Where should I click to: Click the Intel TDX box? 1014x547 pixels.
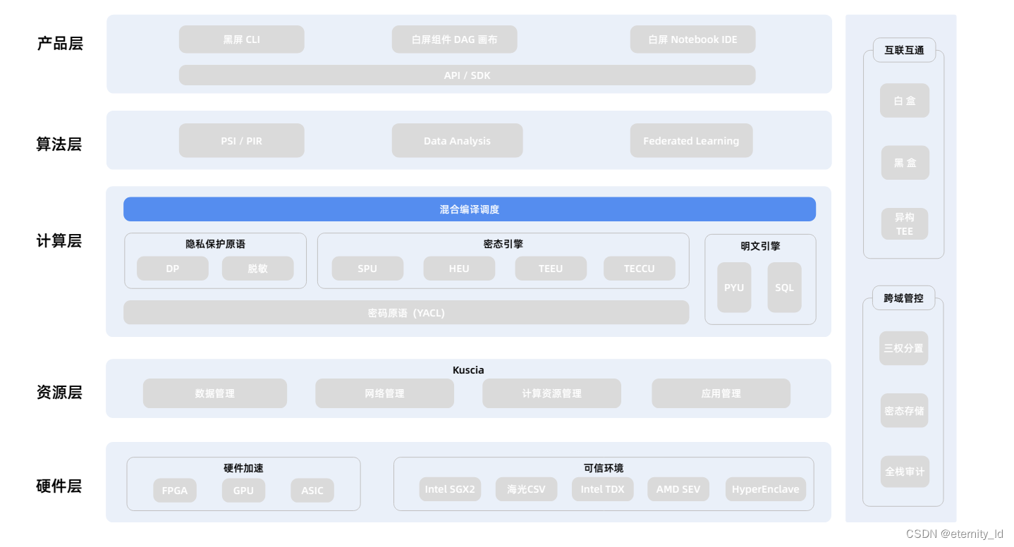coord(602,489)
